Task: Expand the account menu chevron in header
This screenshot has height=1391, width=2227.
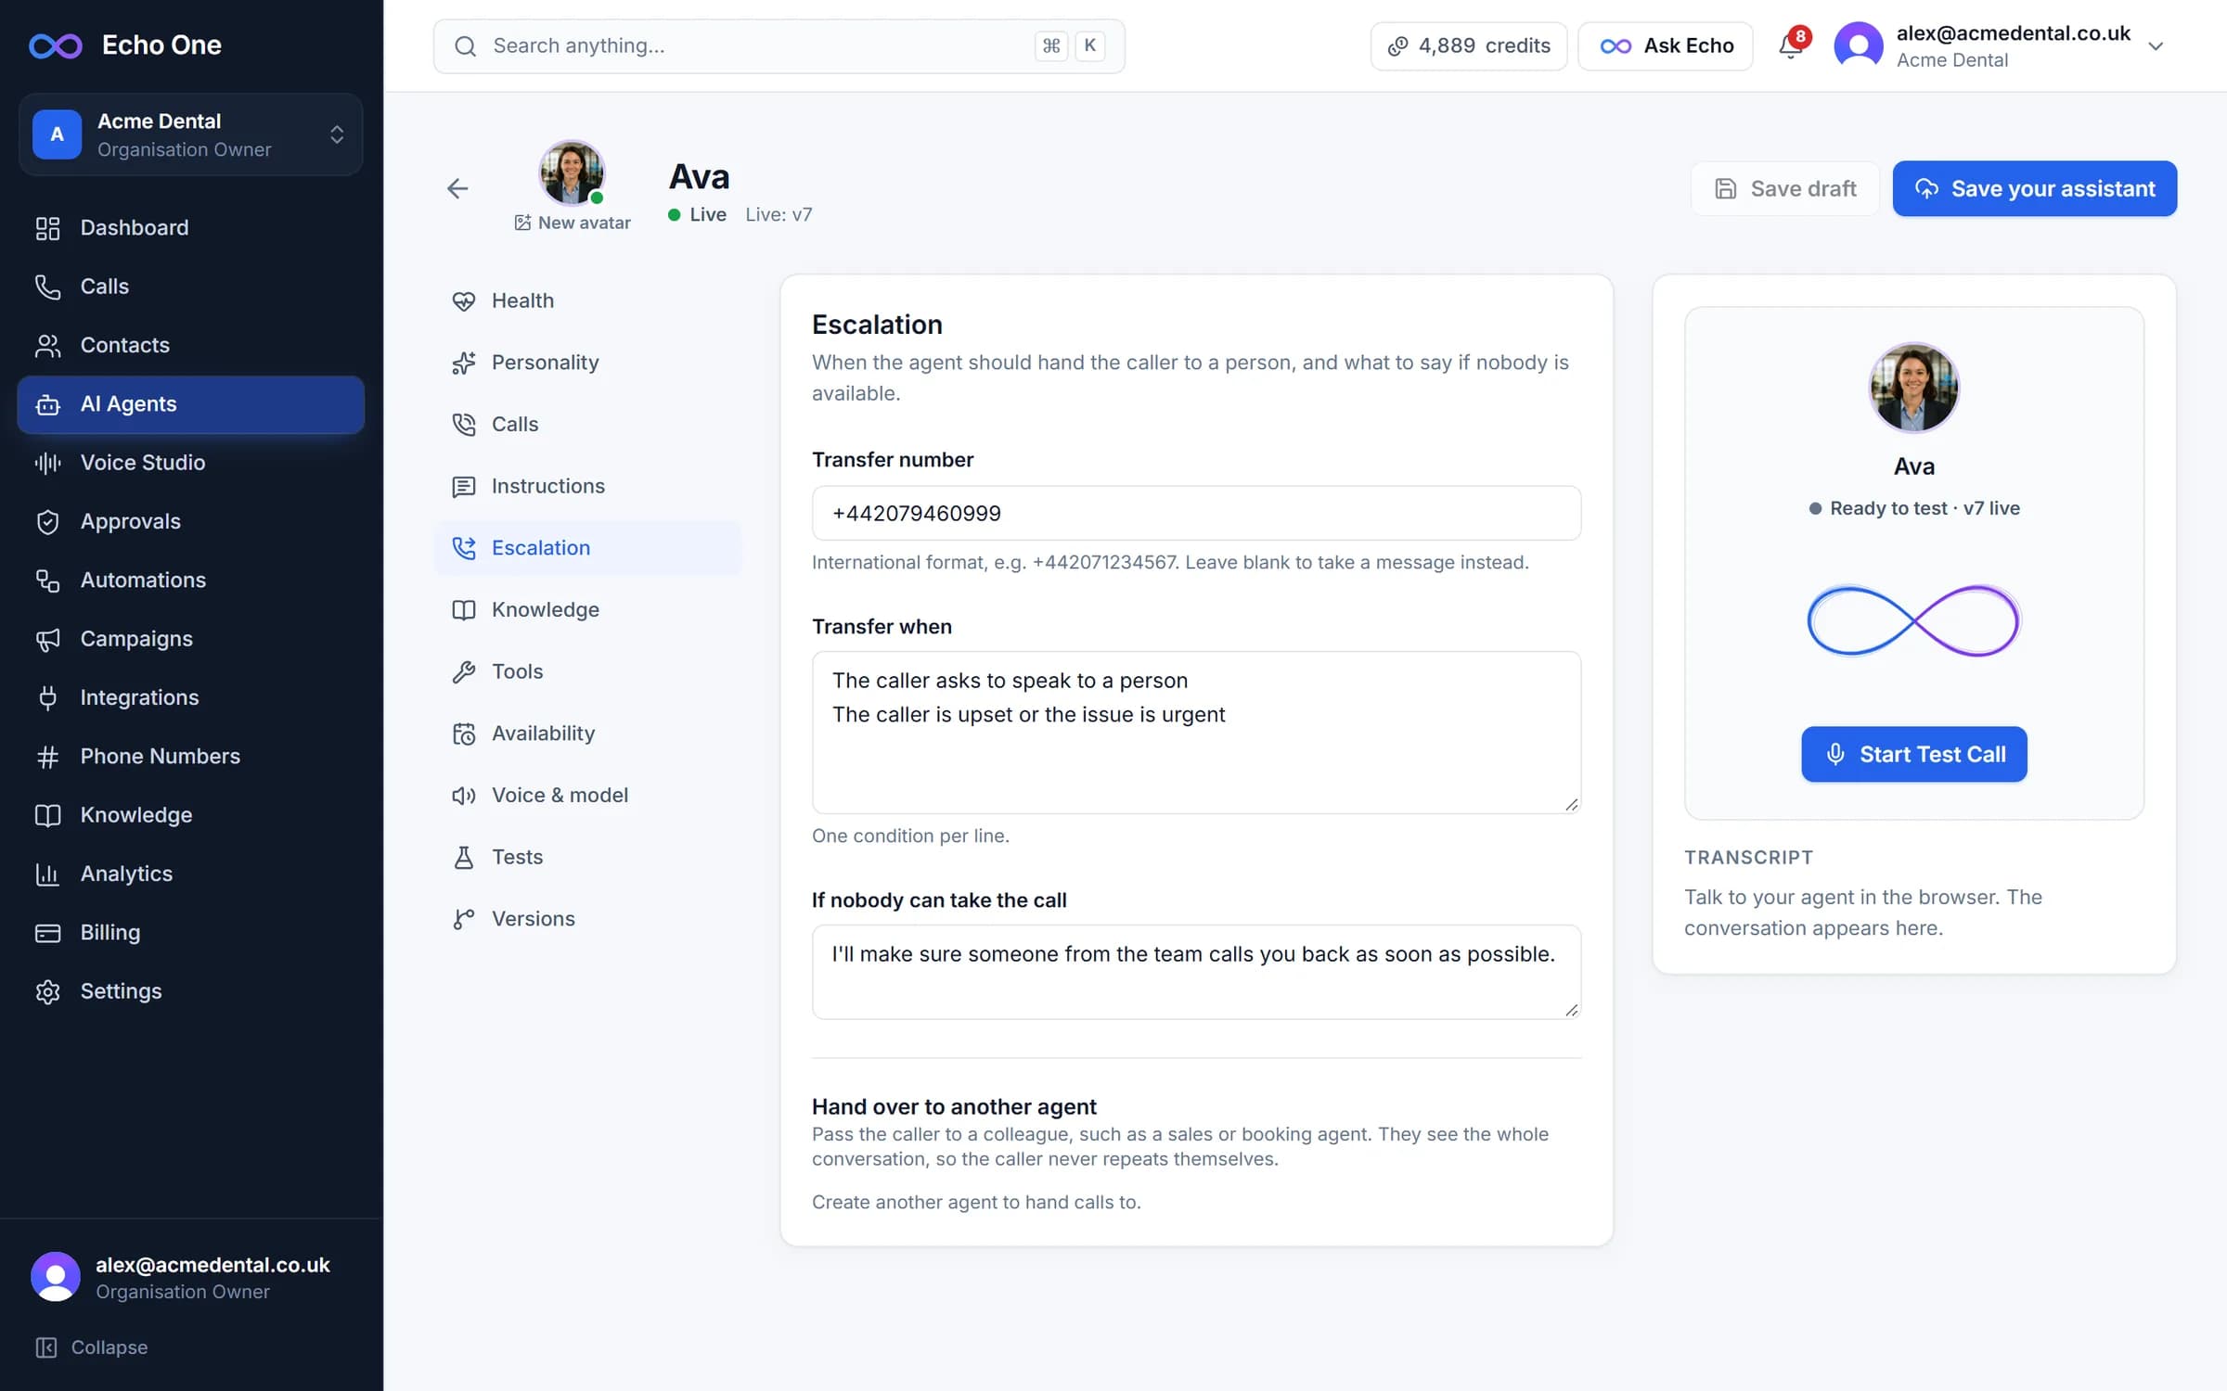Action: click(2156, 46)
